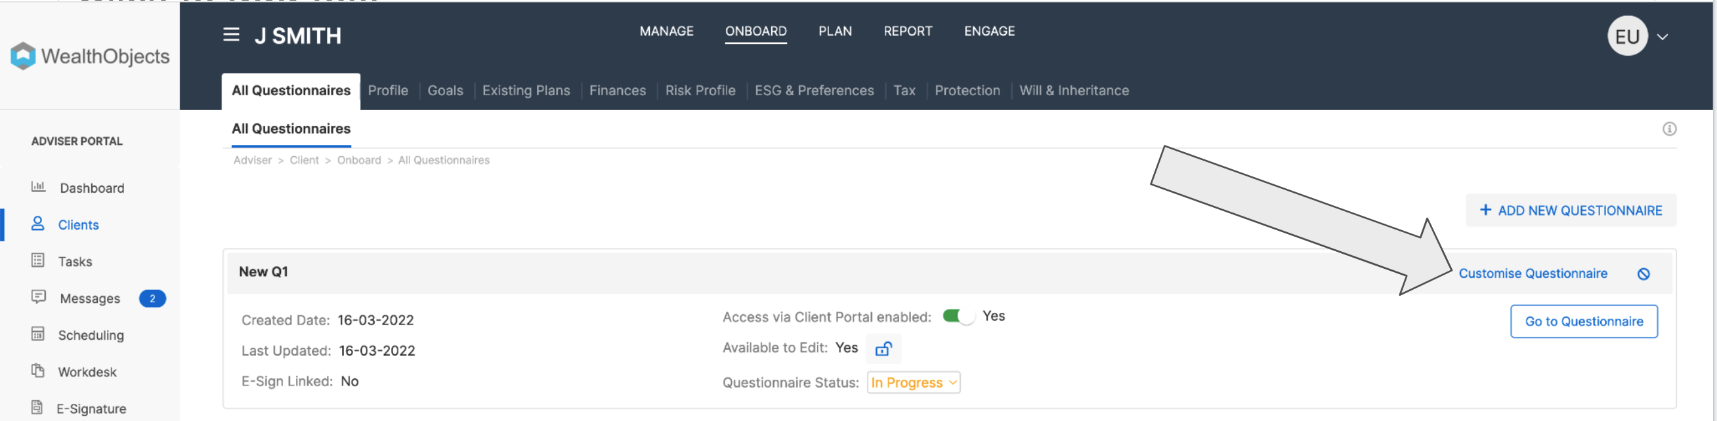Viewport: 1717px width, 421px height.
Task: Switch to the Tax tab
Action: tap(904, 90)
